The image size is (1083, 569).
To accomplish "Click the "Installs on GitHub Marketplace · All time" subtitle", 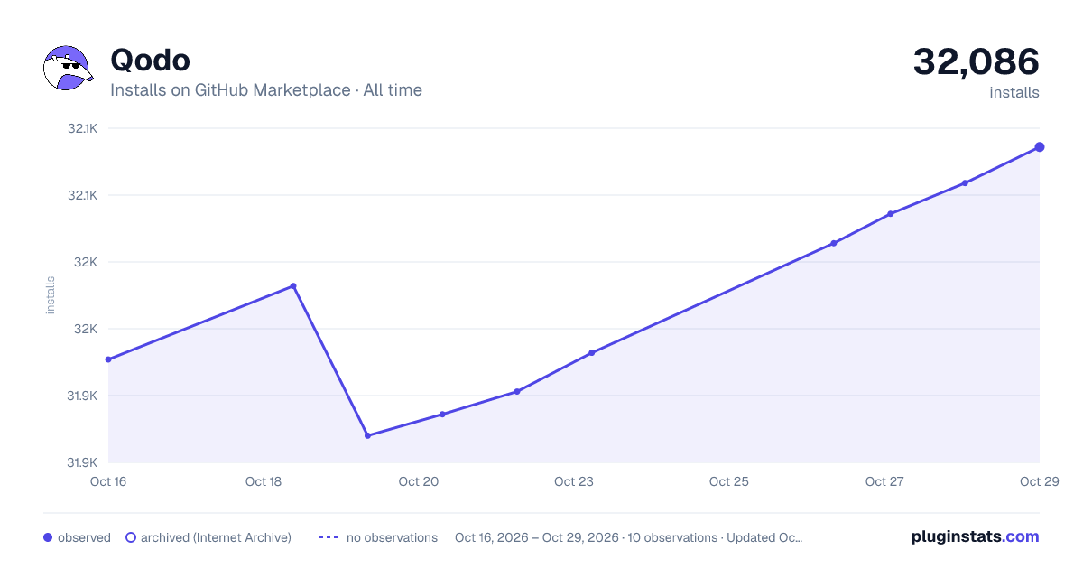I will [266, 90].
